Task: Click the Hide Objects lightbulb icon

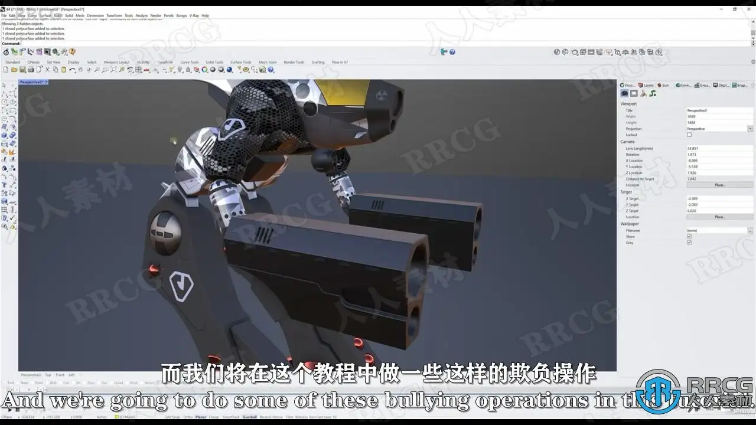Action: tap(180, 70)
